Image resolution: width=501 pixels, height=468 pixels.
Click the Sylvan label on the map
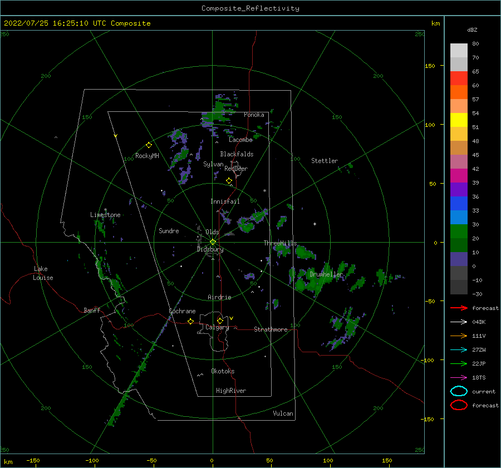tap(213, 164)
